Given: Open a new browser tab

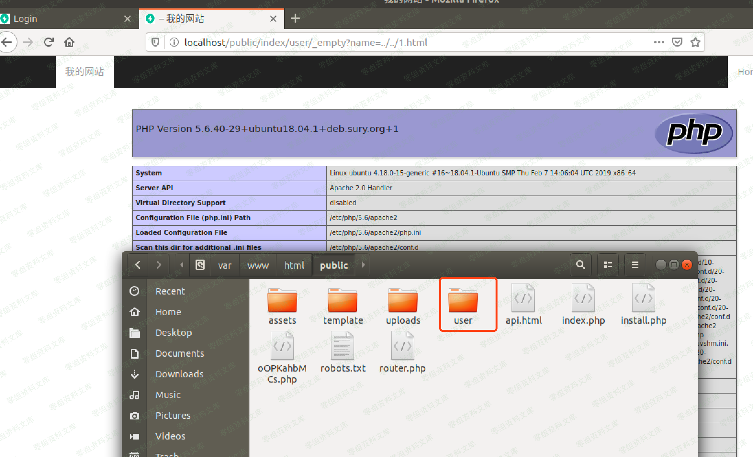Looking at the screenshot, I should tap(295, 18).
